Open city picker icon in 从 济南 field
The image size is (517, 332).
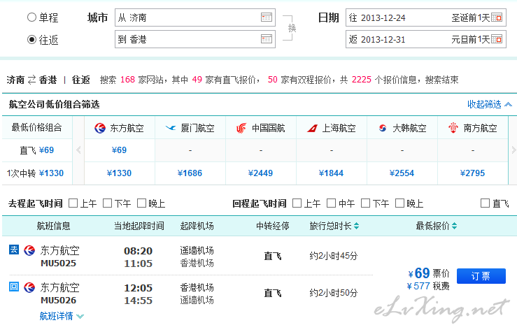[267, 17]
